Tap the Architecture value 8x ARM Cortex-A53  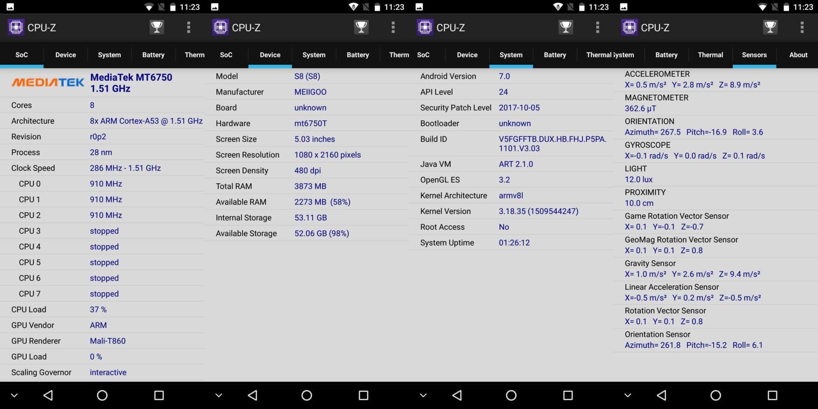tap(146, 121)
